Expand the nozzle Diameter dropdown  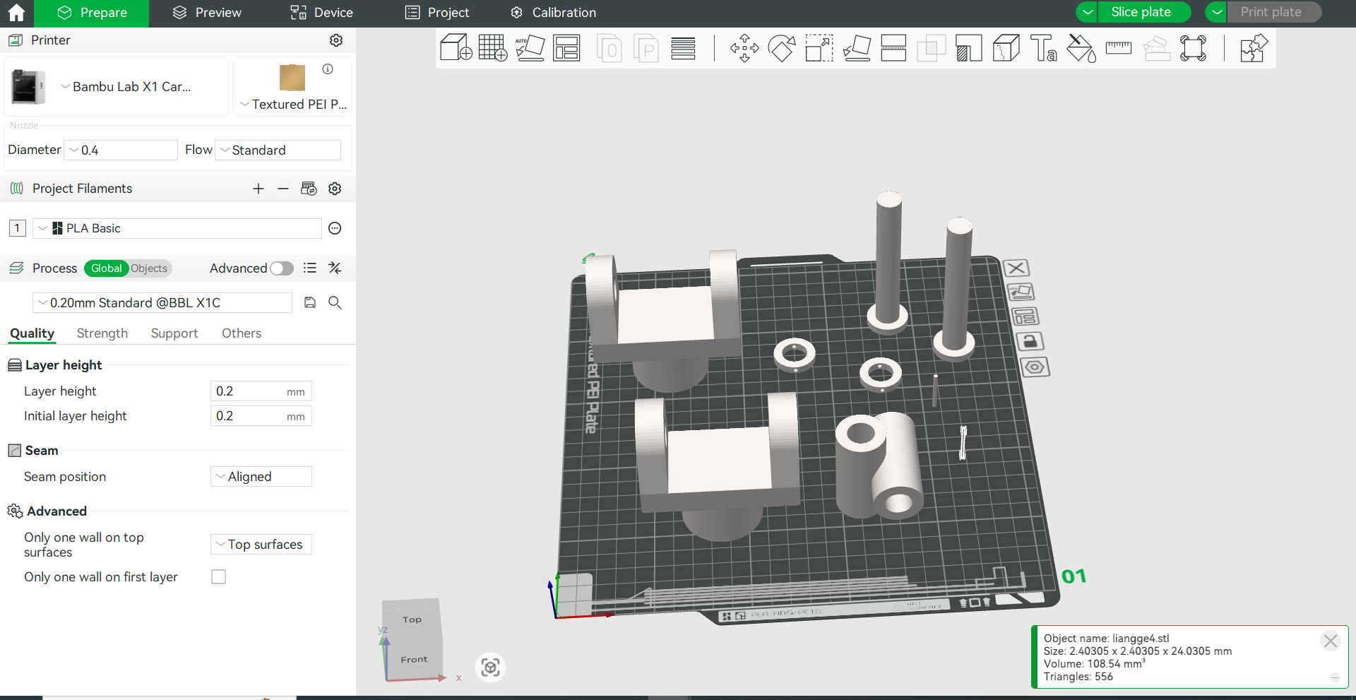(x=121, y=150)
